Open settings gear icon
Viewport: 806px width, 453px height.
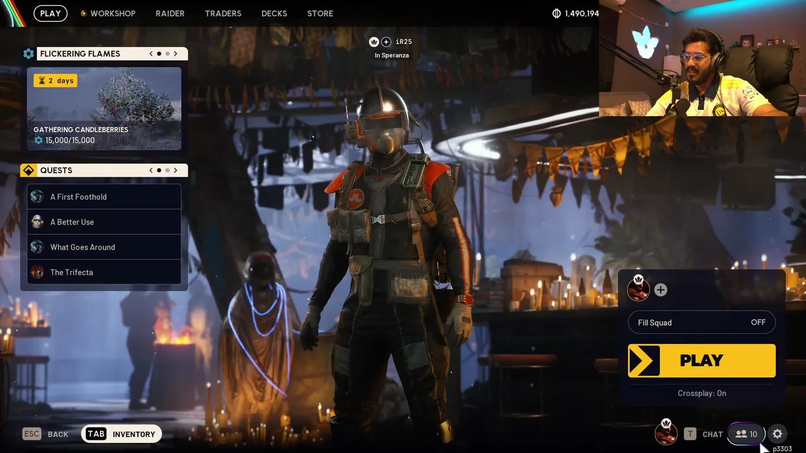[778, 434]
